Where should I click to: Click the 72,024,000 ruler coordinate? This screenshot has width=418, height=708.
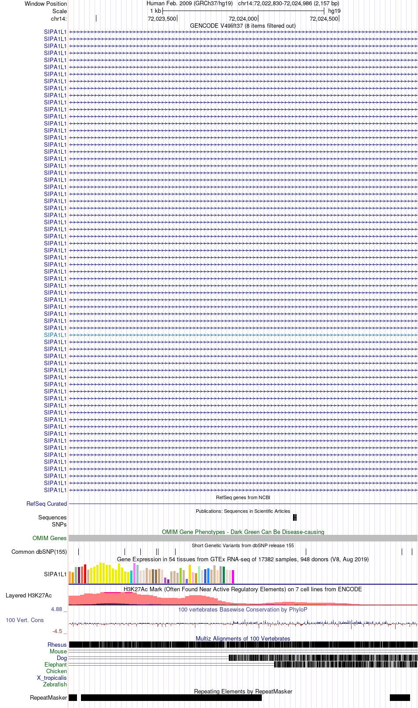[243, 19]
